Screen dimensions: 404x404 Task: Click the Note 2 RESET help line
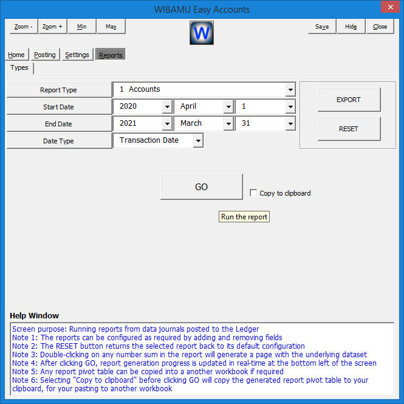[159, 346]
